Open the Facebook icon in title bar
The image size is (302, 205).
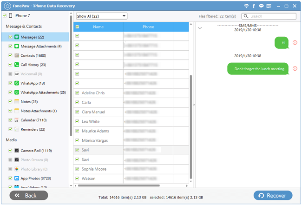(254, 6)
